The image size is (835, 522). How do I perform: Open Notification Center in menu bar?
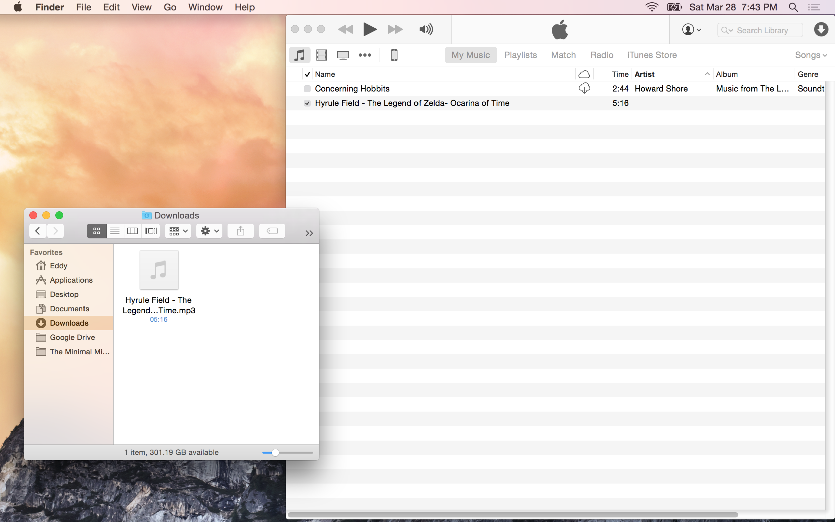[x=814, y=7]
